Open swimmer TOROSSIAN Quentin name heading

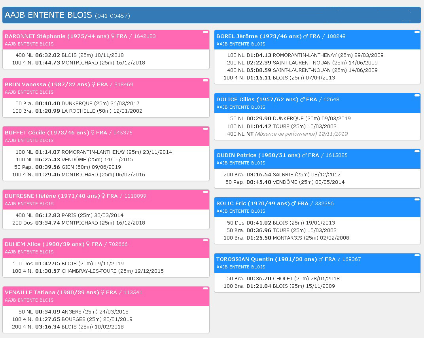point(267,259)
